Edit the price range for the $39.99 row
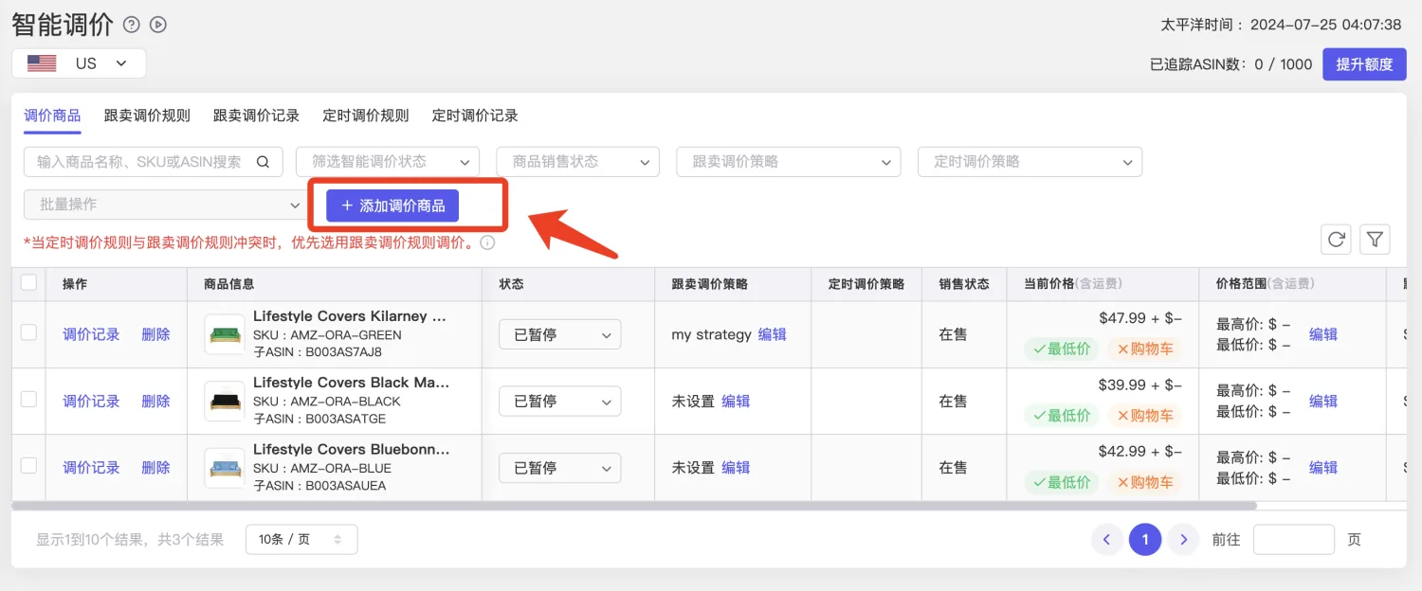Viewport: 1422px width, 591px height. tap(1323, 402)
